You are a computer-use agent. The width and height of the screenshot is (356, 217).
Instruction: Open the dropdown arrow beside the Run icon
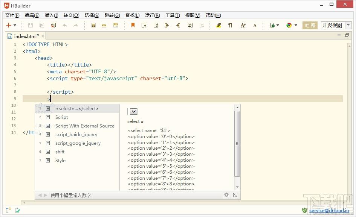tap(278, 25)
